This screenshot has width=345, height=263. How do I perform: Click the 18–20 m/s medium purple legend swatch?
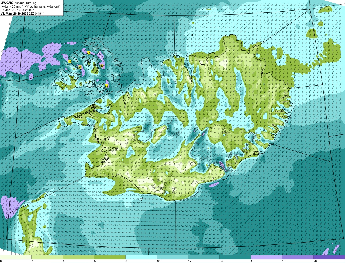tap(298, 257)
